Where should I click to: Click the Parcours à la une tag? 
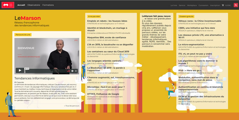[x=23, y=35]
